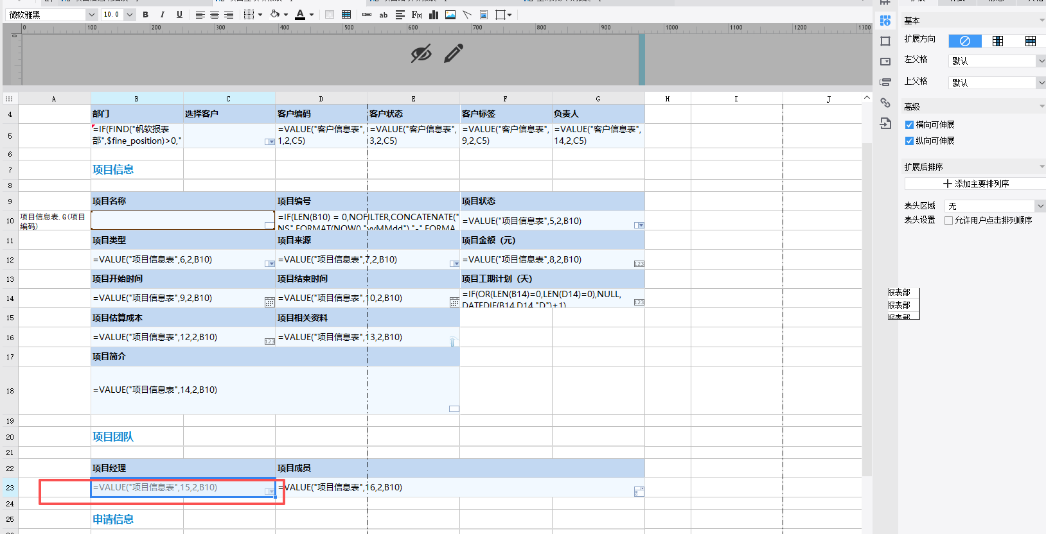Viewport: 1046px width, 534px height.
Task: Open the export sidebar icon with the arrow
Action: pos(885,123)
